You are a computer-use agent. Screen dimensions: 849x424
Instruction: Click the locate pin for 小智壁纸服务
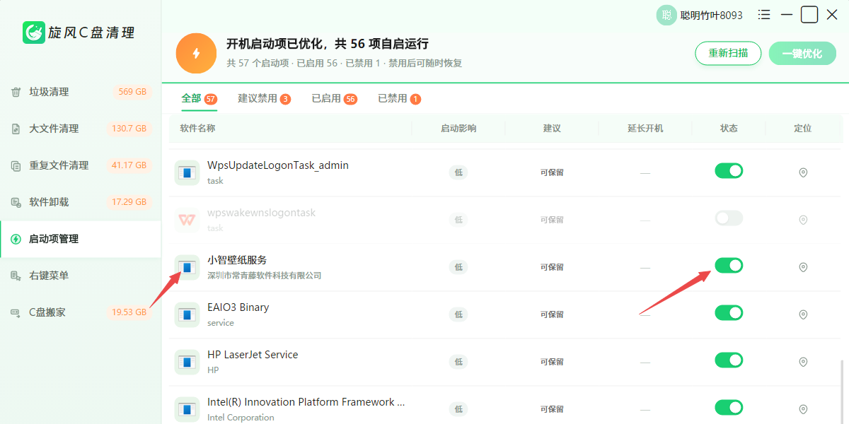[803, 267]
